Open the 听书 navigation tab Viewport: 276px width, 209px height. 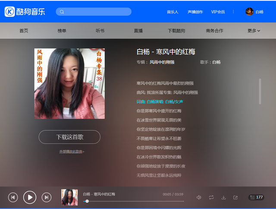[x=100, y=31]
